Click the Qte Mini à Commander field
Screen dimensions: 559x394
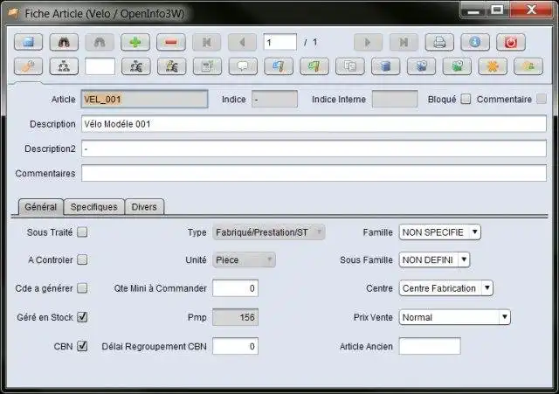235,288
